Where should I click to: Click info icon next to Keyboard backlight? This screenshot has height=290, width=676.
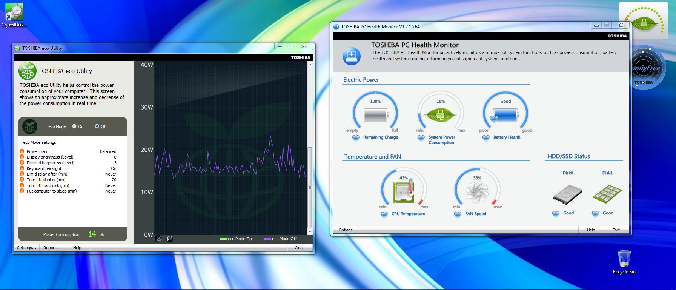pos(22,168)
